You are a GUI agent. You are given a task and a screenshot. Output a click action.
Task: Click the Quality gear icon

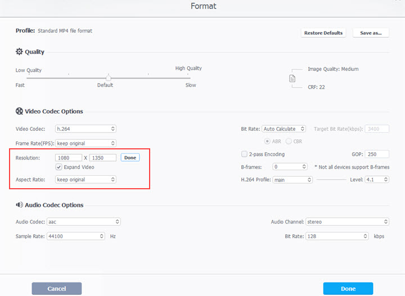point(19,52)
